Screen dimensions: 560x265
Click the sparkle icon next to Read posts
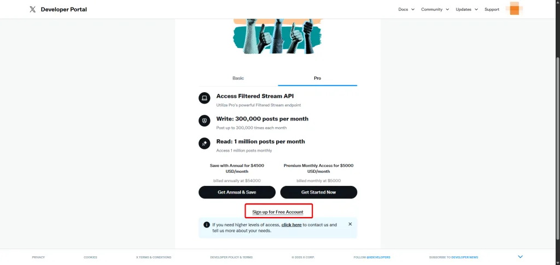pos(205,143)
